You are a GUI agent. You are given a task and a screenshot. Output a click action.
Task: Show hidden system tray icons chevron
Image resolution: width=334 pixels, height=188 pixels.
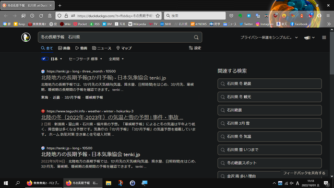274,183
